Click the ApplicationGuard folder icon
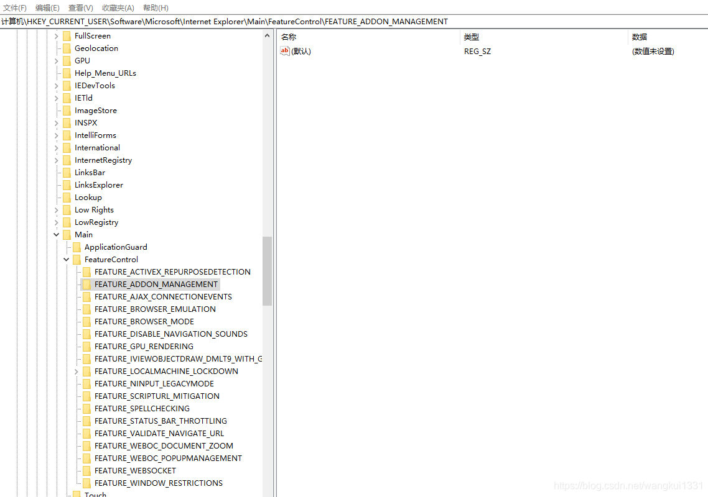Viewport: 708px width, 497px height. tap(77, 247)
